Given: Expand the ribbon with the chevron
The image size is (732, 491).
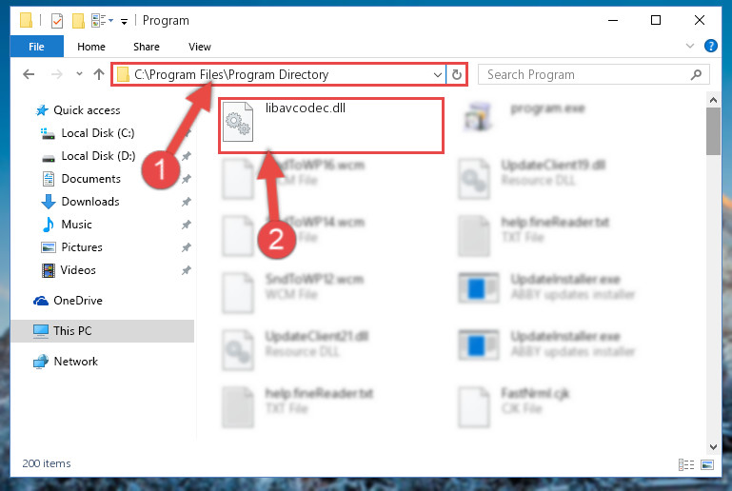Looking at the screenshot, I should point(690,46).
